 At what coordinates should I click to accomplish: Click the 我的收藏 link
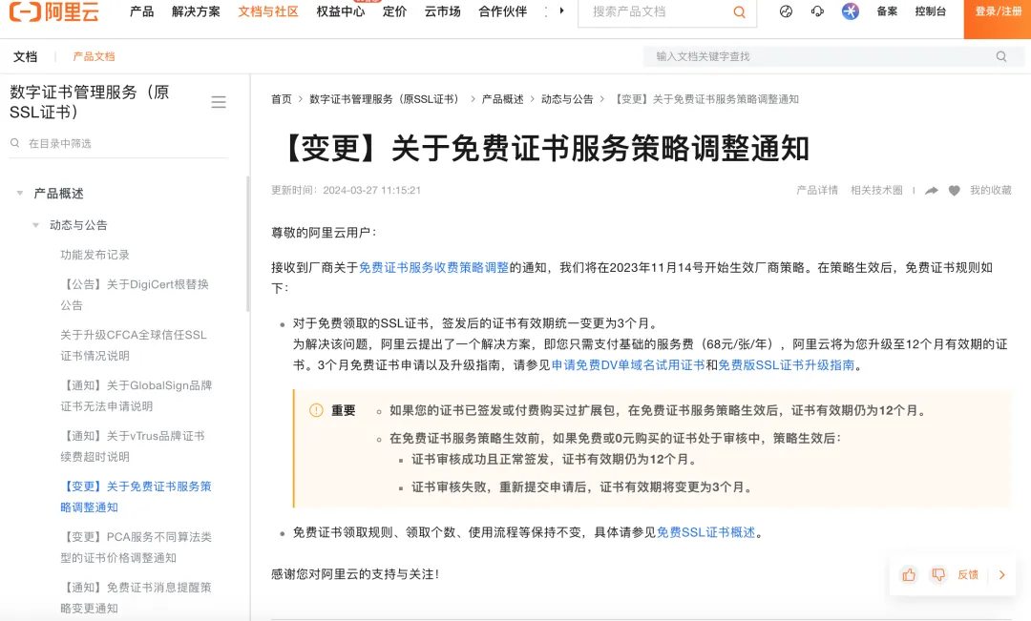tap(990, 191)
